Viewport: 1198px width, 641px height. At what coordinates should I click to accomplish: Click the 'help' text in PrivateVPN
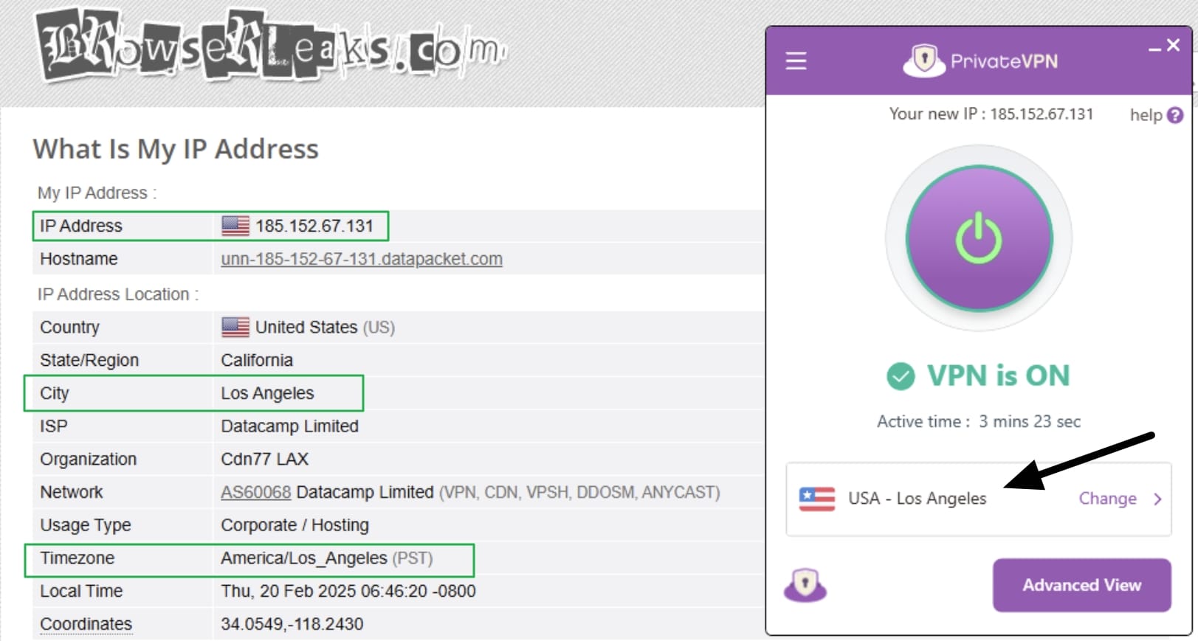1146,115
